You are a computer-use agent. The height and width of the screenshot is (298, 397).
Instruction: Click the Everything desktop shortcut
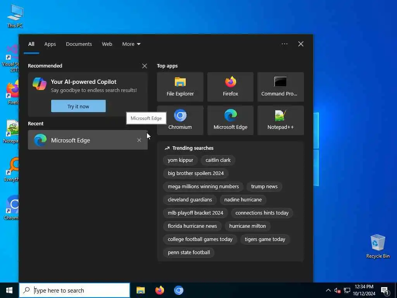click(11, 170)
